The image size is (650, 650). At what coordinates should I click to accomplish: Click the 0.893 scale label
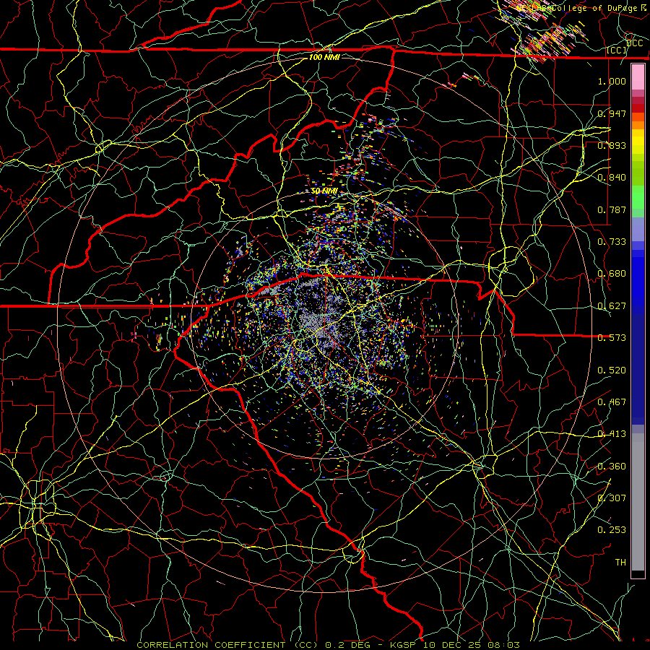(612, 145)
